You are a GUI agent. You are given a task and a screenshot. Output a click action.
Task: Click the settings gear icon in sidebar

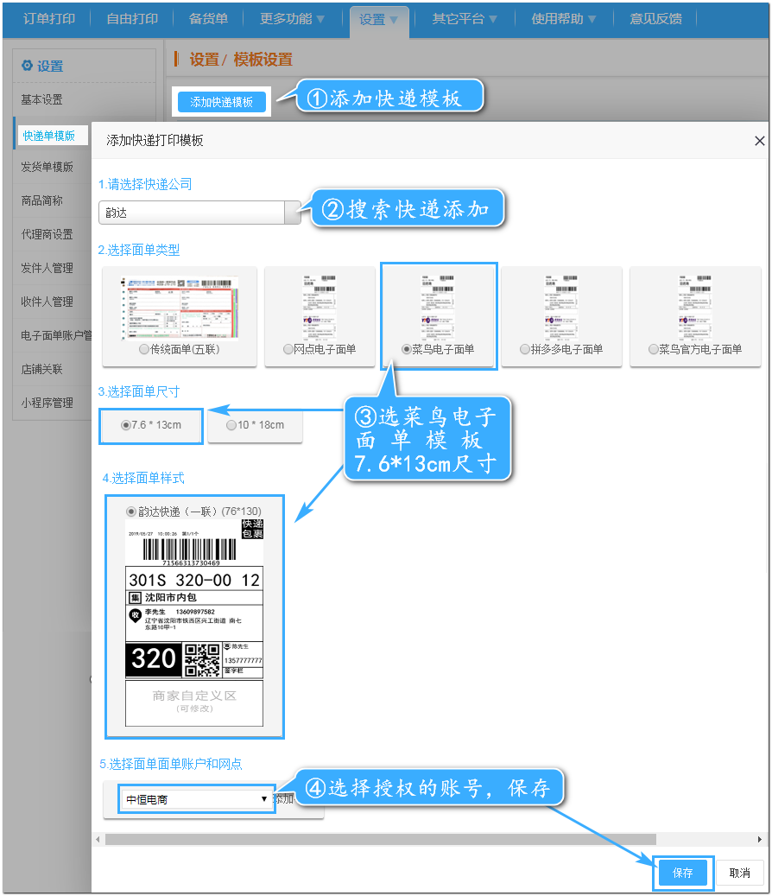[x=27, y=66]
